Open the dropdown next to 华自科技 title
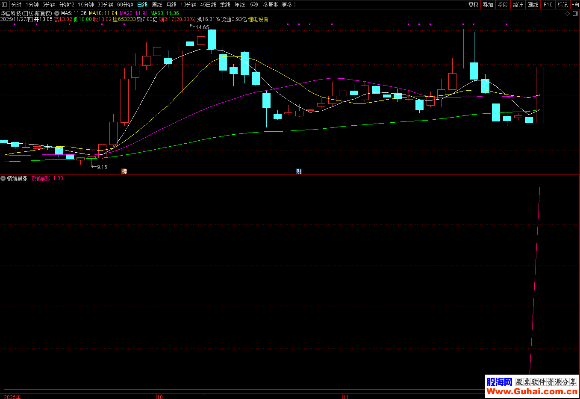This screenshot has width=580, height=399. pyautogui.click(x=57, y=13)
